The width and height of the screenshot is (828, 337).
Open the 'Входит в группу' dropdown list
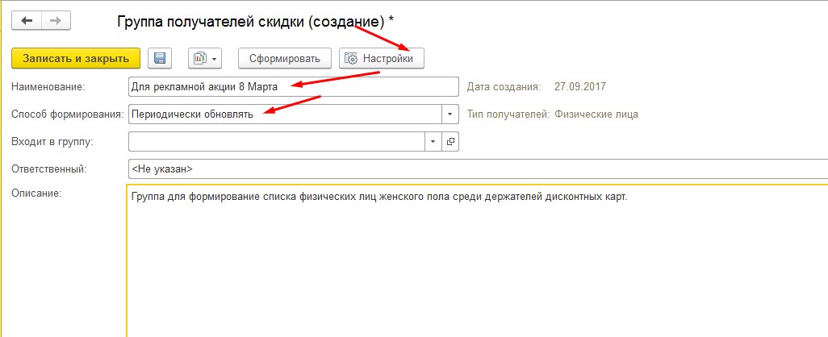coord(433,142)
